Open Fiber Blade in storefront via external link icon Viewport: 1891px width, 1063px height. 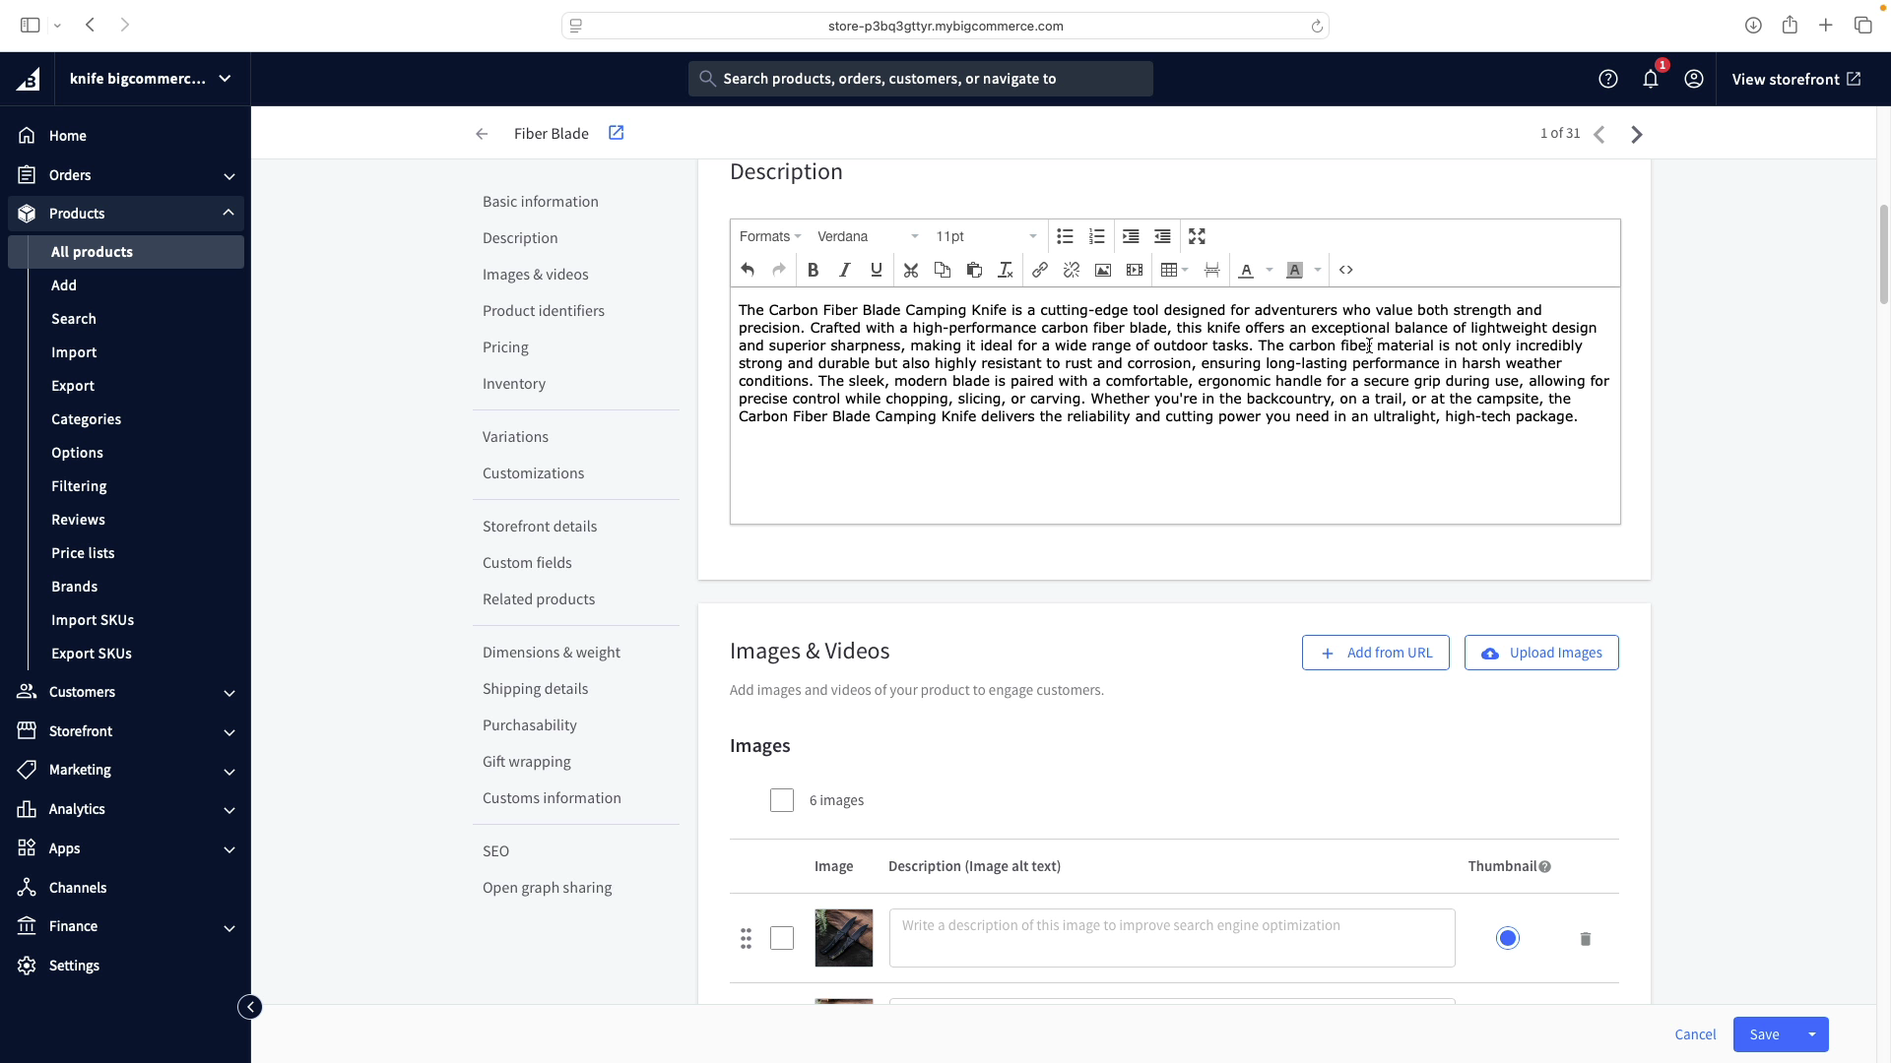tap(617, 133)
